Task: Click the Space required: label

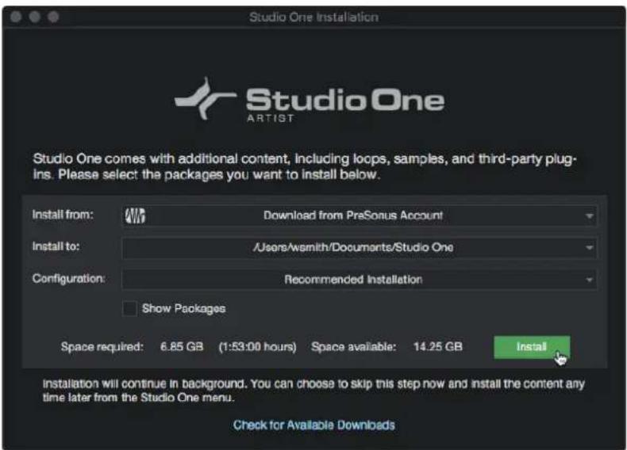Action: [102, 347]
